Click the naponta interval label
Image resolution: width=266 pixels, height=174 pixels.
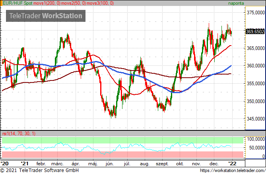click(236, 3)
